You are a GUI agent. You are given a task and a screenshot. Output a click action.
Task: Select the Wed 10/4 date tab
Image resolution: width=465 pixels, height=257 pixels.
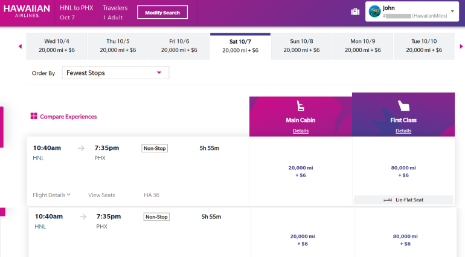point(56,46)
